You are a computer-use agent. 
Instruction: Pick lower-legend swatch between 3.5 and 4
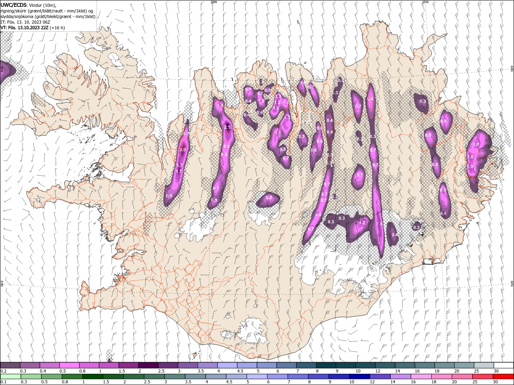[x=195, y=377]
